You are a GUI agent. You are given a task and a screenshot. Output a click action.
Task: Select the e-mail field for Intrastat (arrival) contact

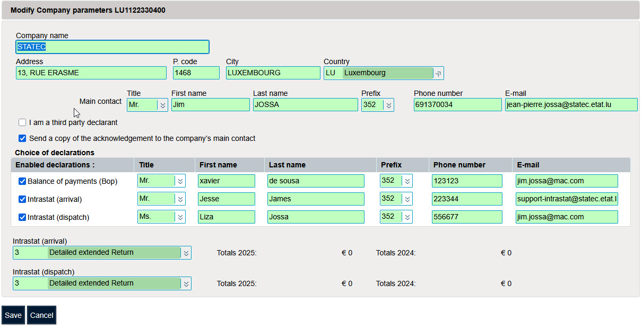(566, 199)
